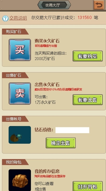
Task: Click the account sale treasure bag thumbnail
Action: coord(20,135)
